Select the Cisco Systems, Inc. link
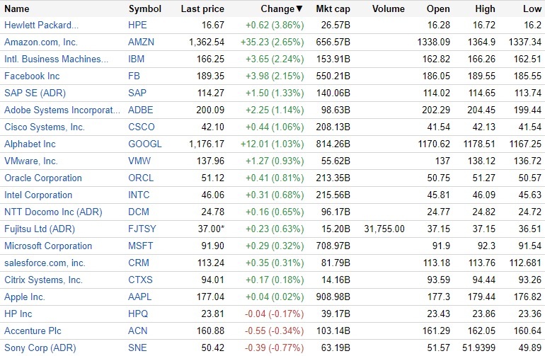The width and height of the screenshot is (545, 356). tap(45, 127)
